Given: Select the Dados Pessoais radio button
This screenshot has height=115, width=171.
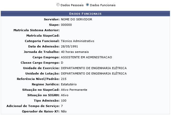Looking at the screenshot, I should [x=58, y=5].
